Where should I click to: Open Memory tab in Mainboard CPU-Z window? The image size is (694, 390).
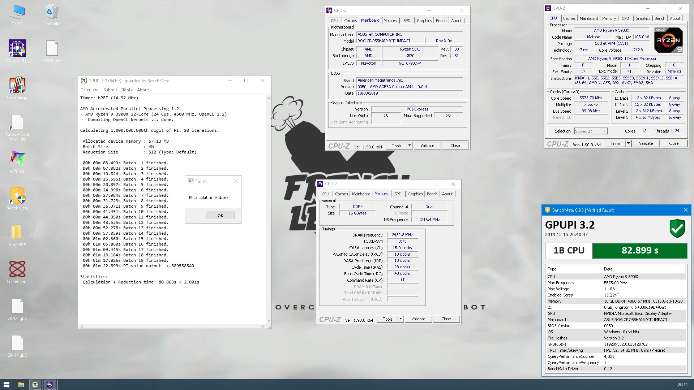(x=390, y=21)
